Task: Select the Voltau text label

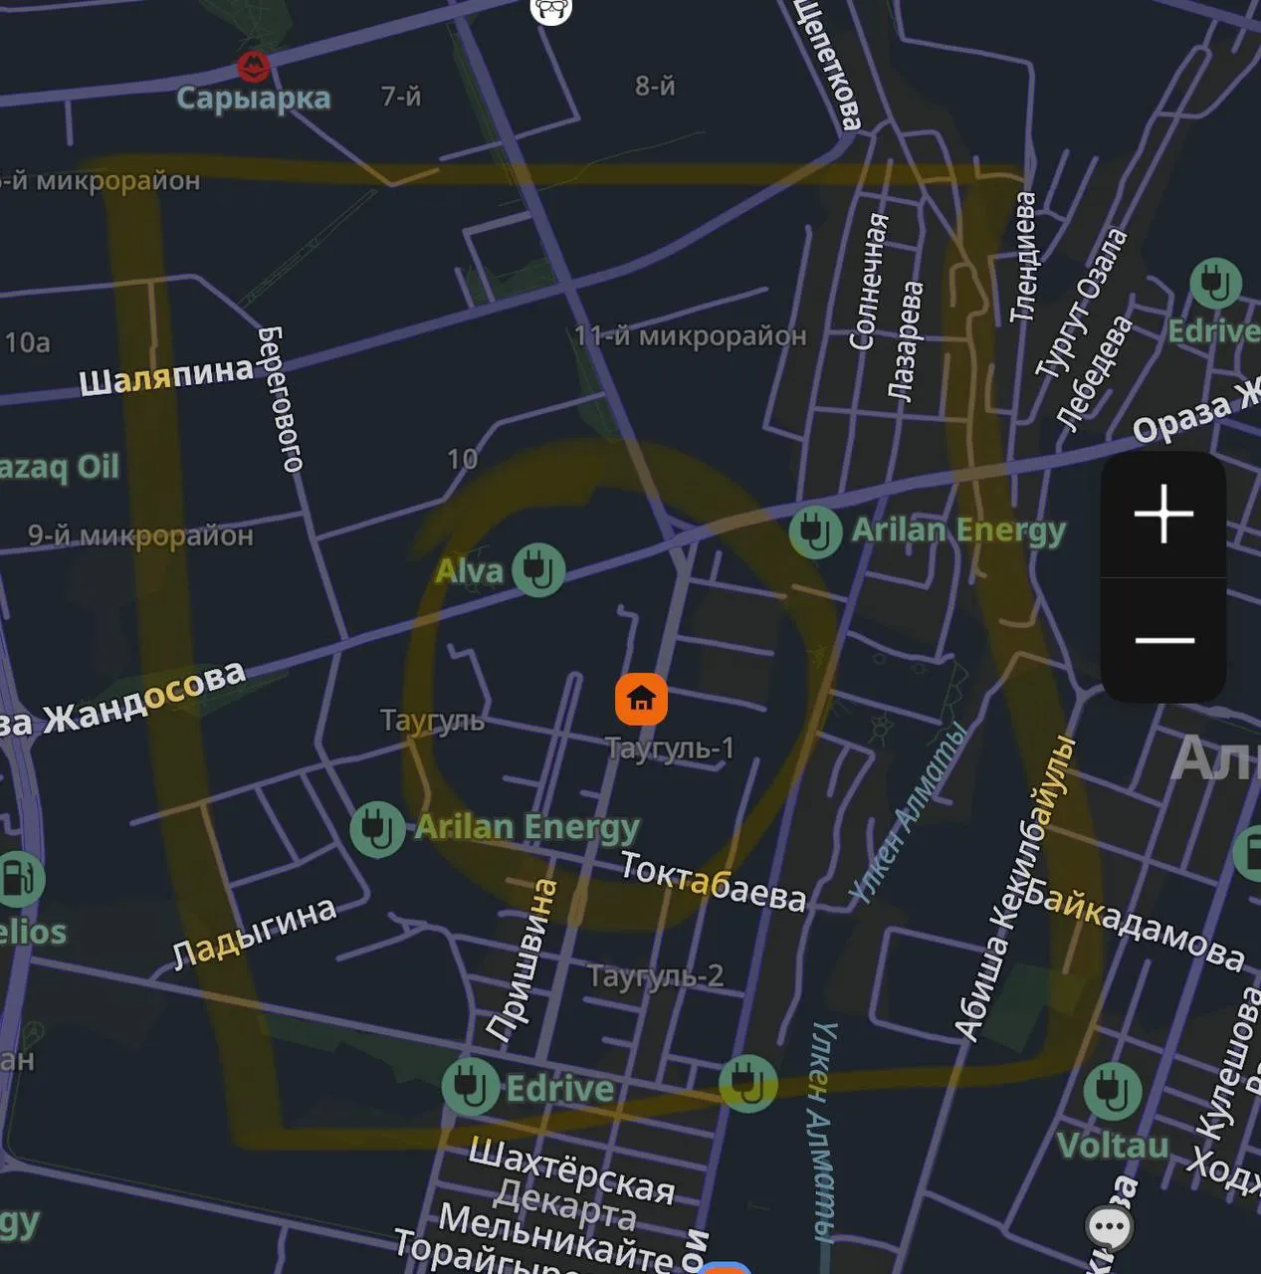Action: (x=1113, y=1145)
